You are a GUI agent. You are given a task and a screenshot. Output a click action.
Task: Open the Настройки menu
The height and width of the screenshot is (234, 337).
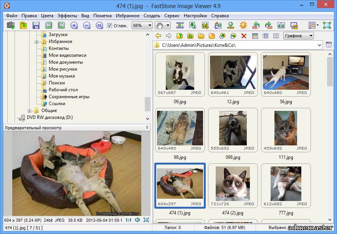195,16
